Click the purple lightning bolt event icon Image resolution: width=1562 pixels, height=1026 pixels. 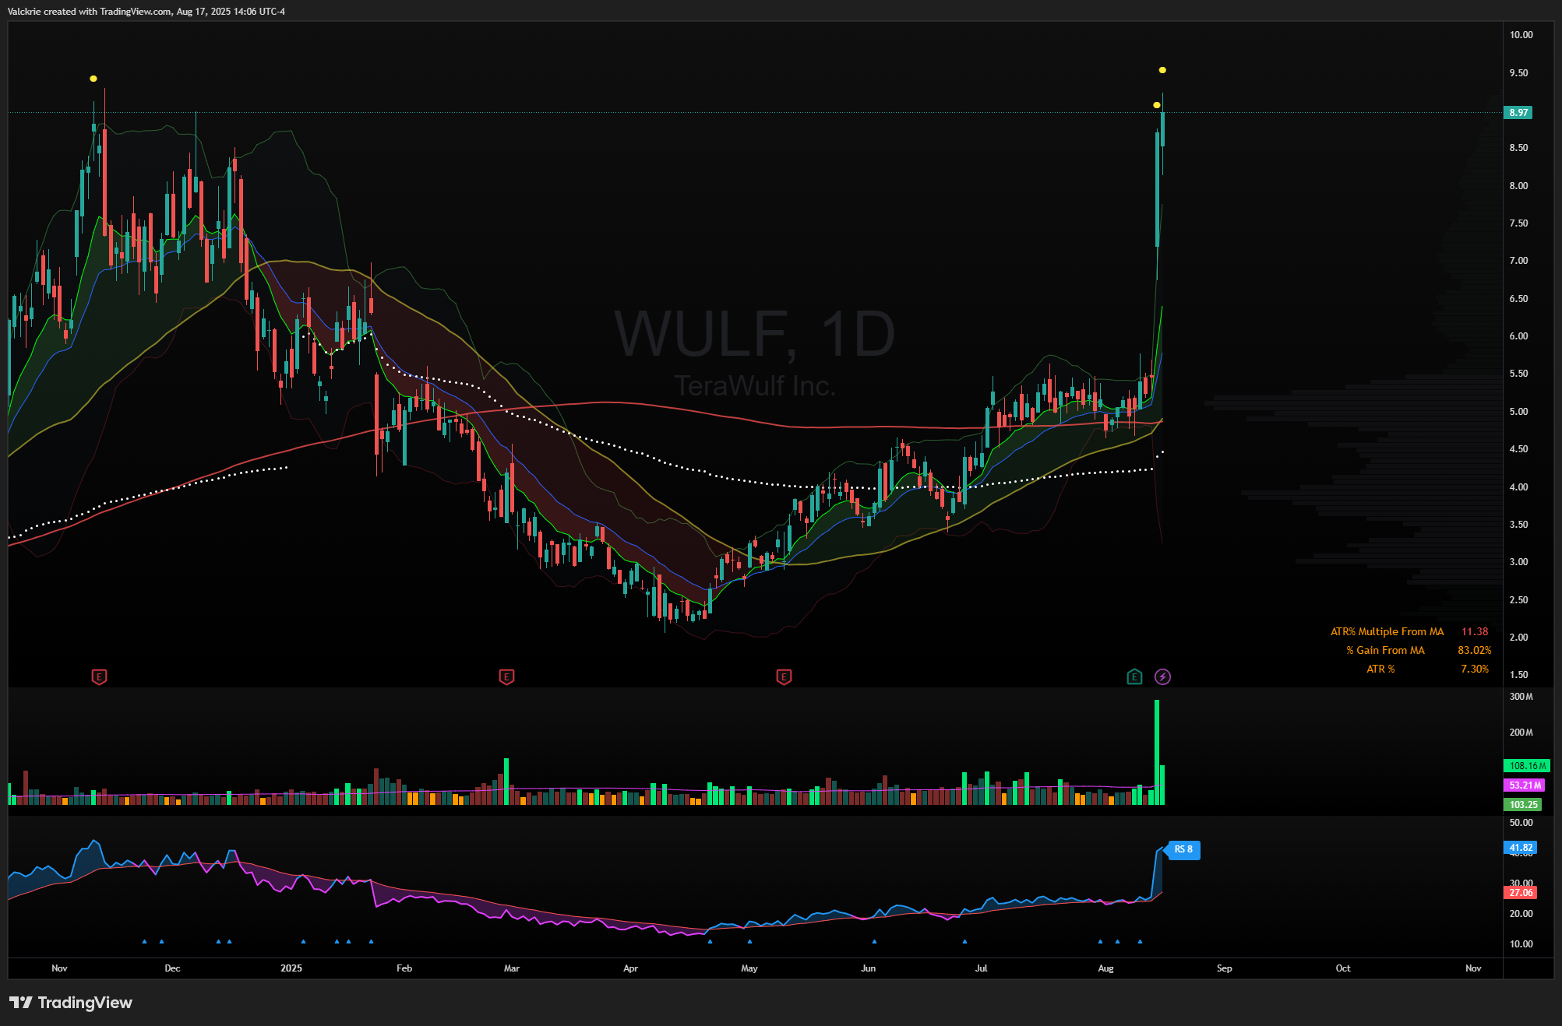1162,676
